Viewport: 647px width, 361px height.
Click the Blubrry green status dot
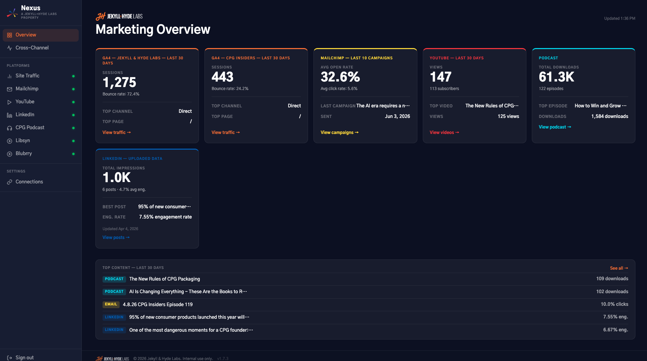[73, 154]
